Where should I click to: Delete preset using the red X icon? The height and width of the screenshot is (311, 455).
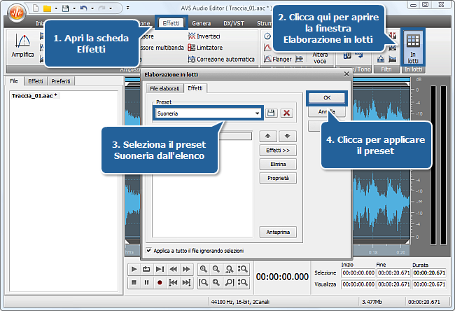(x=286, y=113)
